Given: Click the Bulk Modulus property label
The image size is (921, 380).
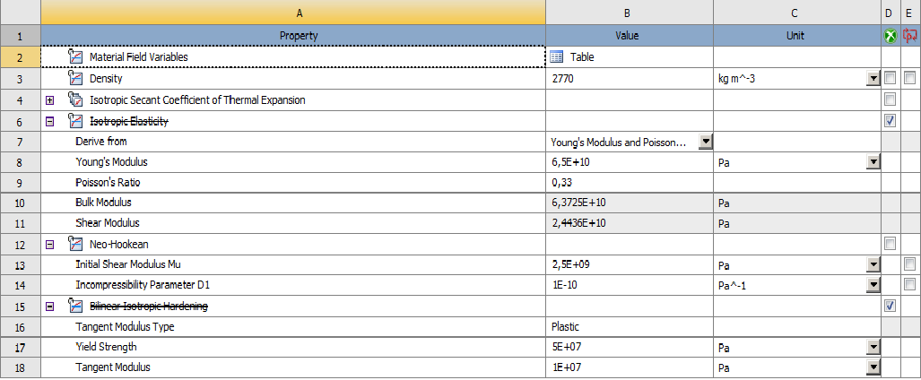Looking at the screenshot, I should pos(103,203).
